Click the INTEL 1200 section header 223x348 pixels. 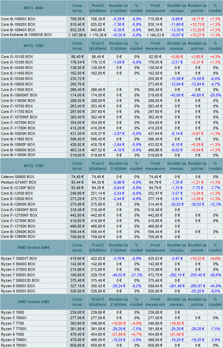tap(34, 46)
